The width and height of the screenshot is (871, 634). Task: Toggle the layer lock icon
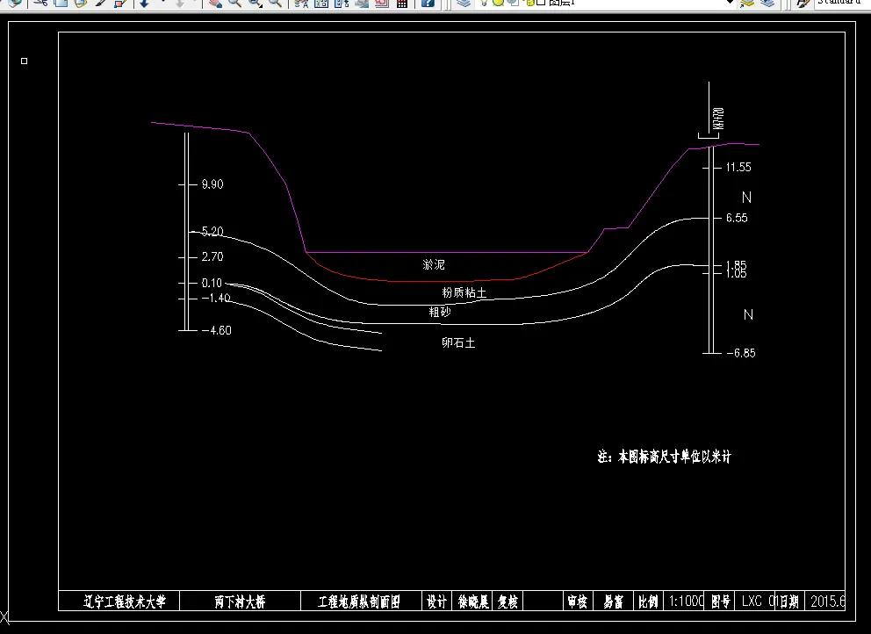point(530,3)
